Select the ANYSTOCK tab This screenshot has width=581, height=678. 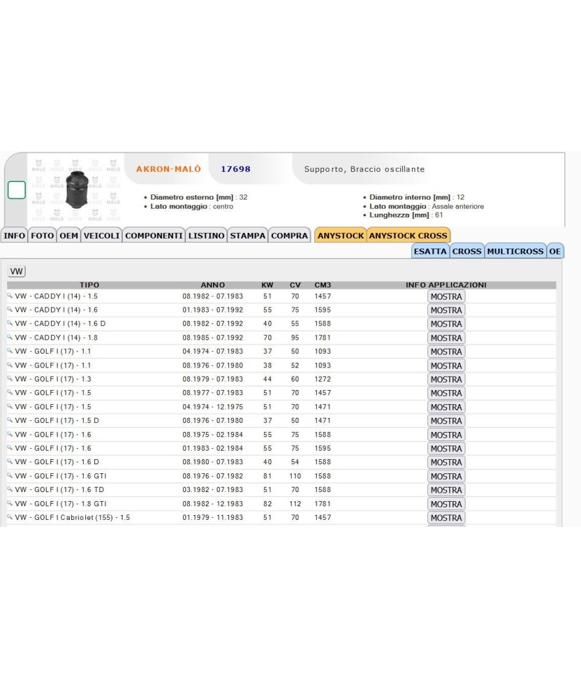[x=341, y=236]
